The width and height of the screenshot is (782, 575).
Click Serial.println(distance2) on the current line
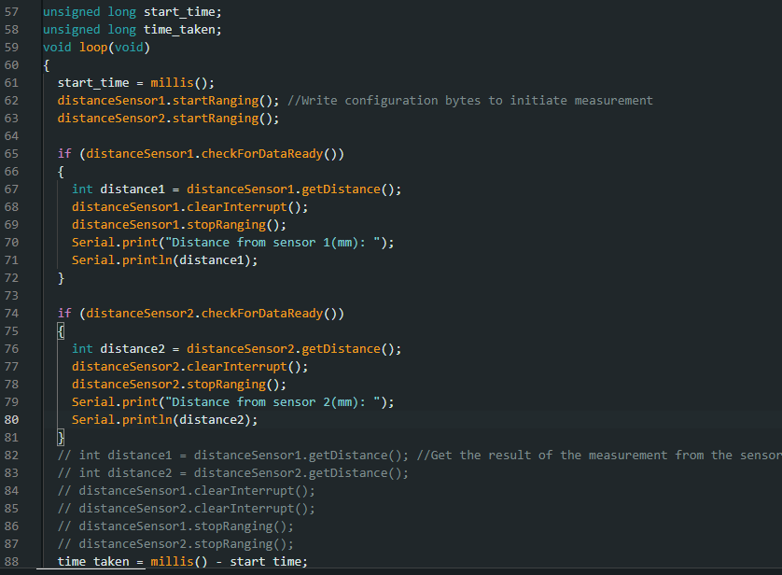(164, 420)
